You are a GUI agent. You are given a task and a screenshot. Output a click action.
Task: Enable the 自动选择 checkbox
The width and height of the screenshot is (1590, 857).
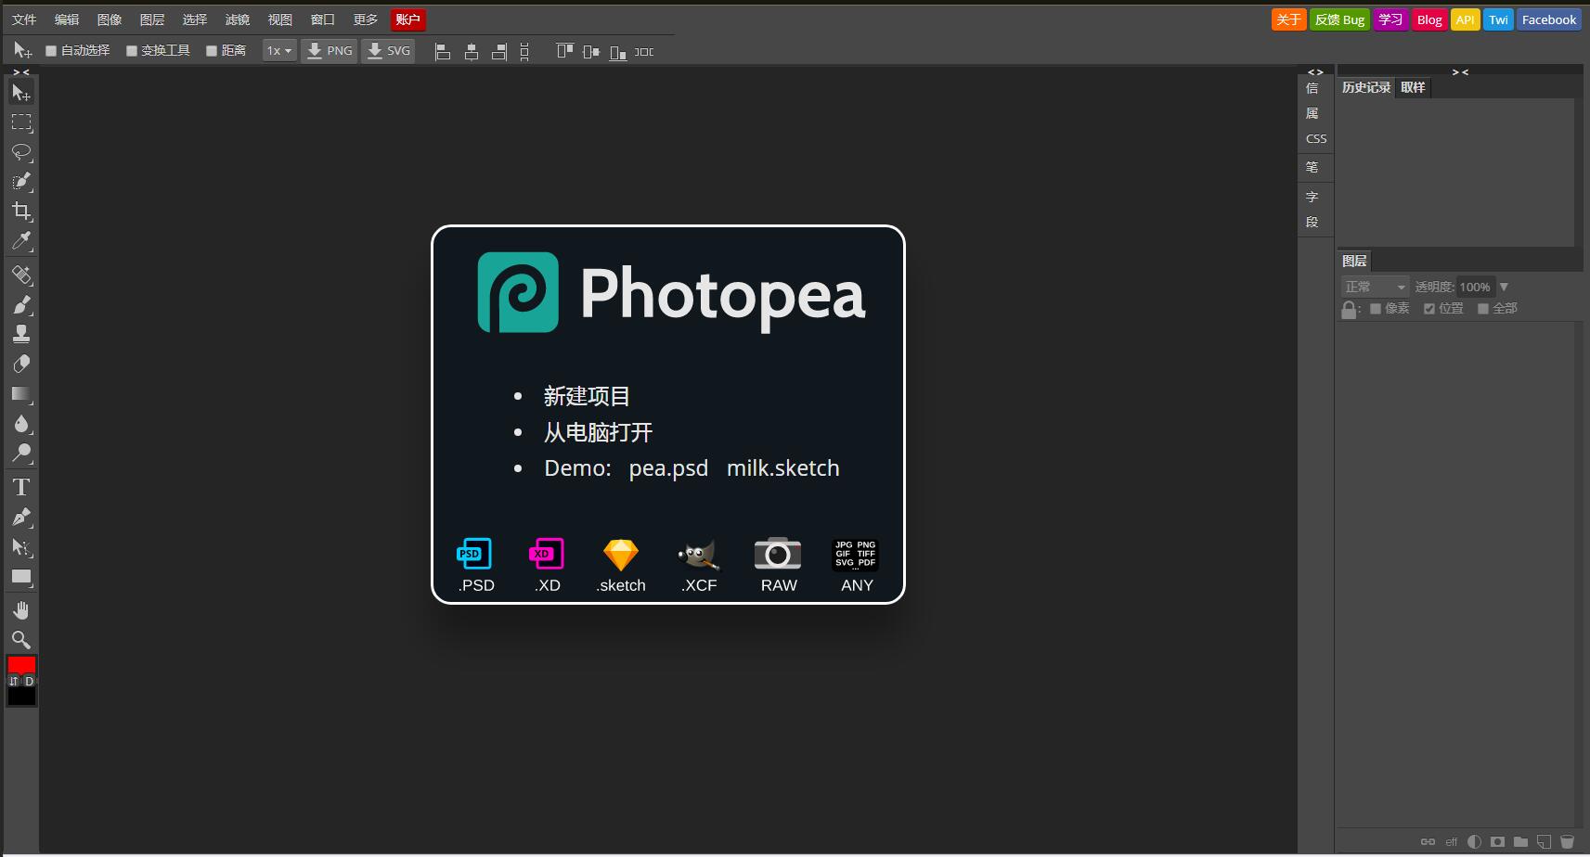[52, 51]
